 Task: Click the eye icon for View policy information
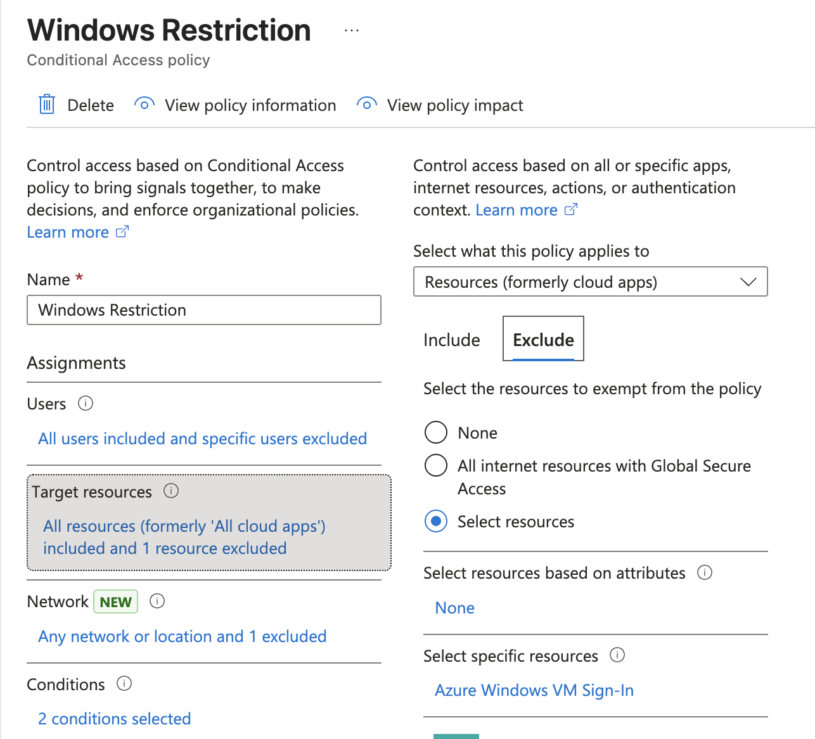point(144,105)
